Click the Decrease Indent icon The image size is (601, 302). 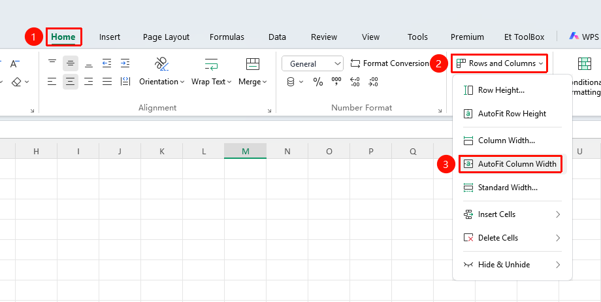coord(107,63)
